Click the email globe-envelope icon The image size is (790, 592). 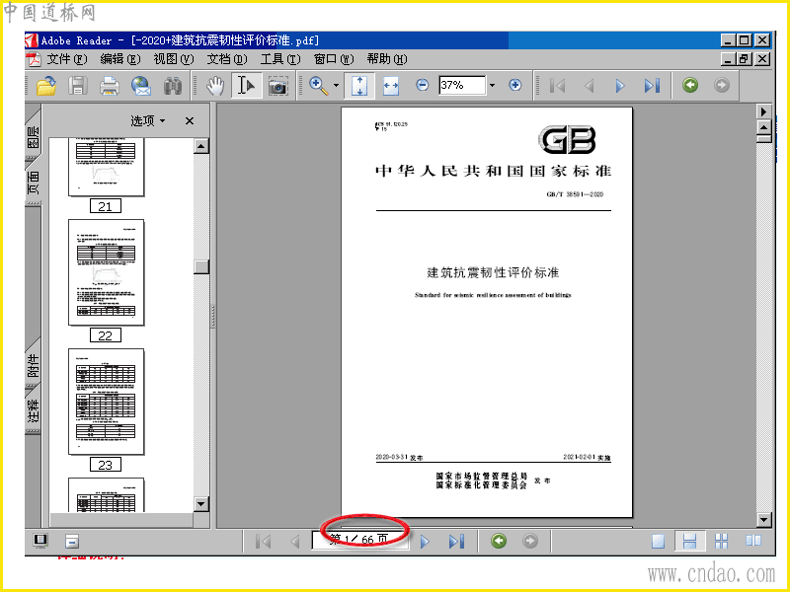pos(141,86)
